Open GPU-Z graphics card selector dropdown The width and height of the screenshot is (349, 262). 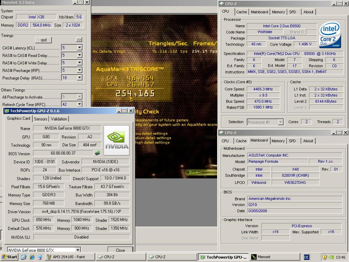click(x=78, y=250)
